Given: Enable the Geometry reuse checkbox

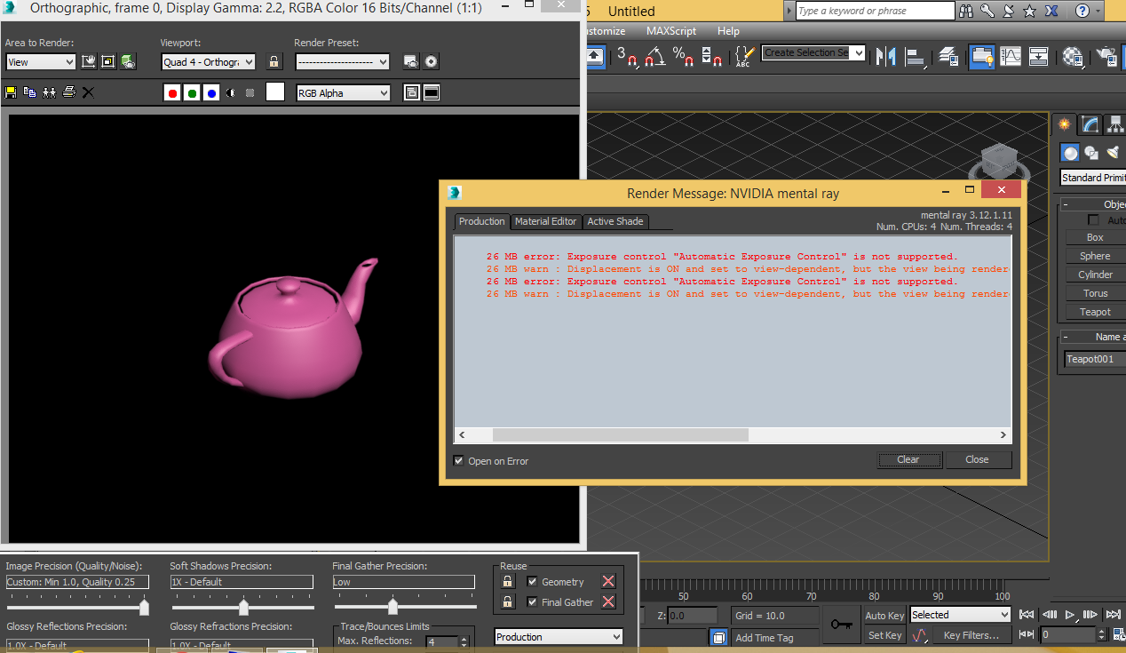Looking at the screenshot, I should [x=530, y=581].
